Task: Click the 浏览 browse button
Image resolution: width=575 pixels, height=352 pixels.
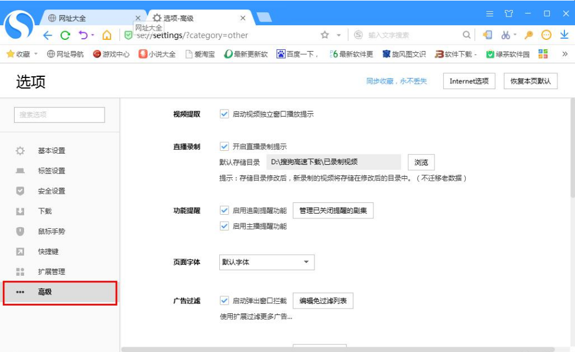Action: (x=420, y=162)
